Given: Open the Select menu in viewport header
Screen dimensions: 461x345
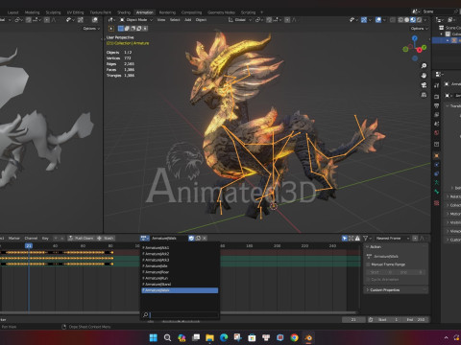Looking at the screenshot, I should click(x=175, y=20).
